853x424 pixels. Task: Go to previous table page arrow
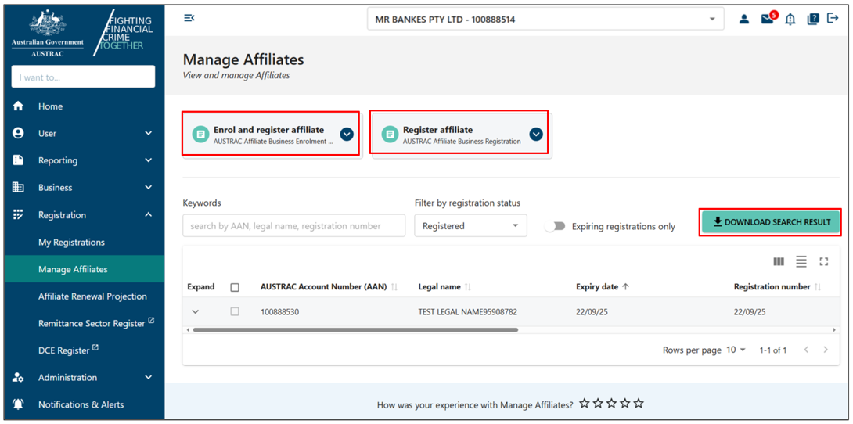(806, 350)
